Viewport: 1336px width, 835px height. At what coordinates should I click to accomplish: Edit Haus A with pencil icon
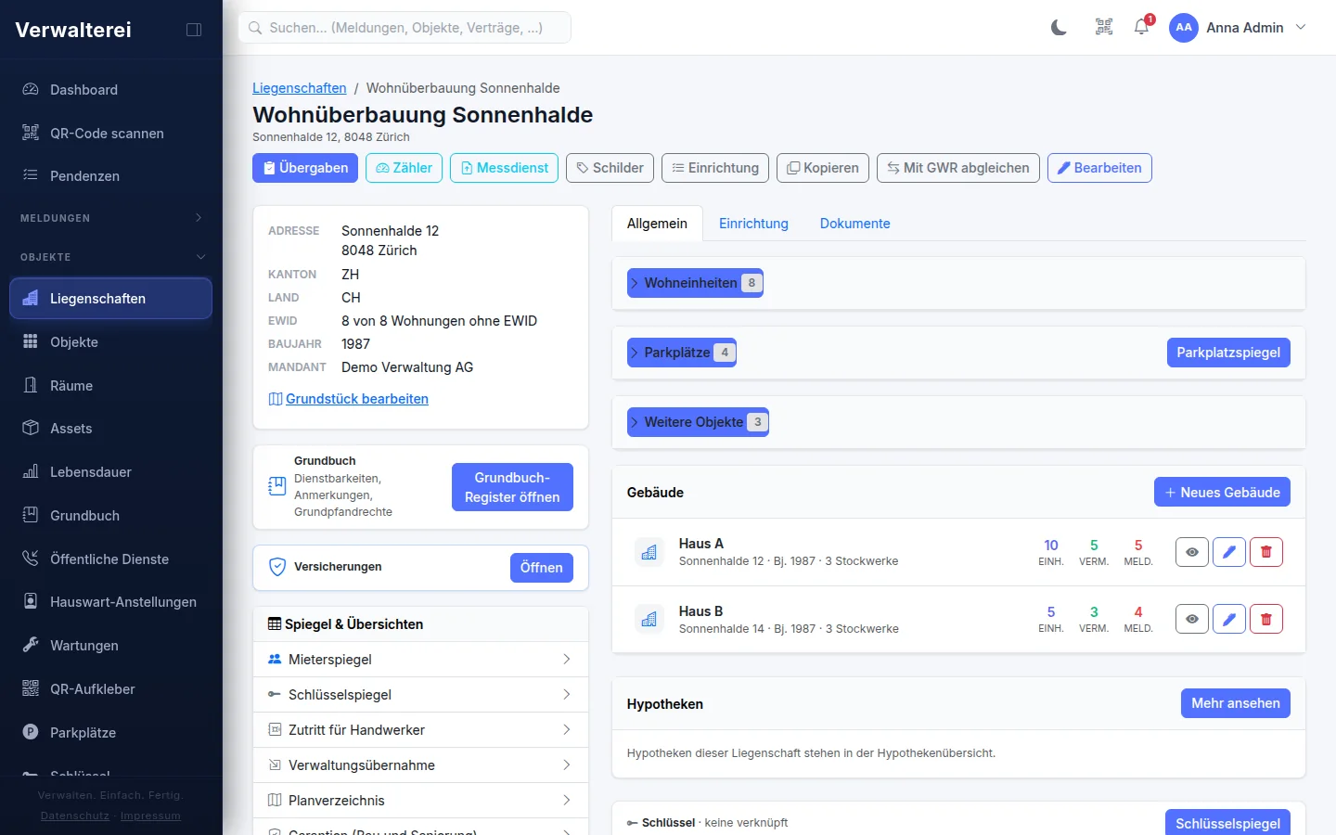pyautogui.click(x=1229, y=552)
